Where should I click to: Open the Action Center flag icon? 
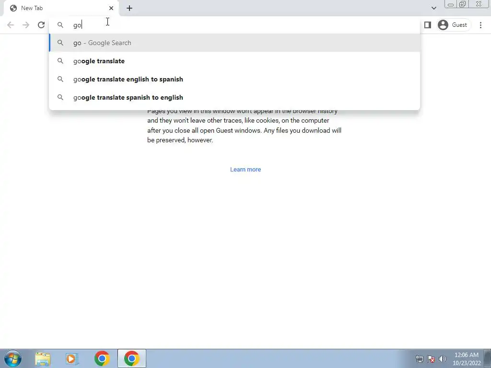pyautogui.click(x=431, y=359)
